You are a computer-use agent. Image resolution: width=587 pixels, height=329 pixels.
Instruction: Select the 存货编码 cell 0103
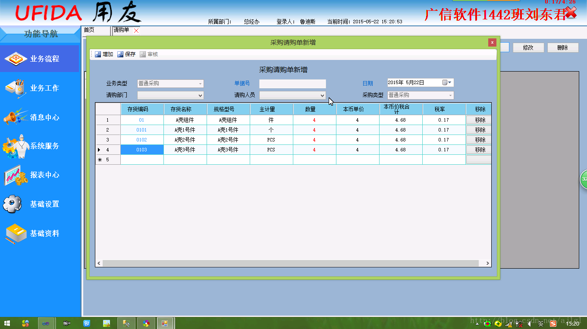click(x=142, y=150)
